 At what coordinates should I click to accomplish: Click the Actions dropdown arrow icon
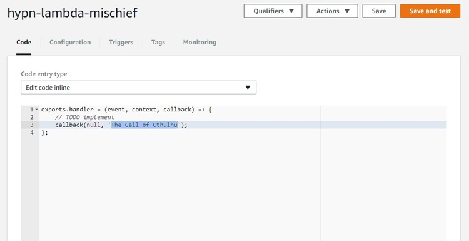coord(347,11)
